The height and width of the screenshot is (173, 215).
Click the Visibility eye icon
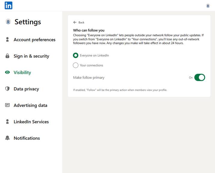coord(8,72)
